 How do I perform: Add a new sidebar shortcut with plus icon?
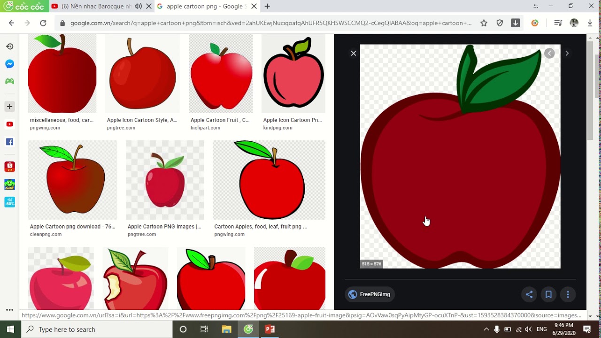(x=9, y=107)
